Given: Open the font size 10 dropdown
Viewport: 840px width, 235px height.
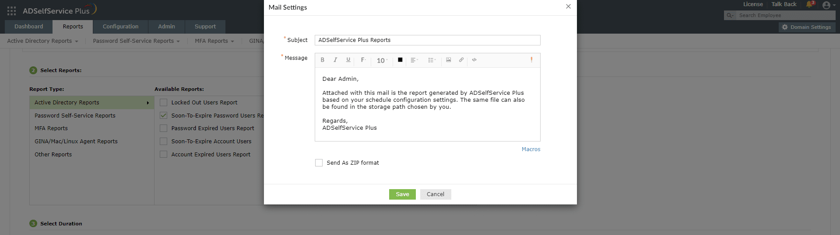Looking at the screenshot, I should 382,61.
